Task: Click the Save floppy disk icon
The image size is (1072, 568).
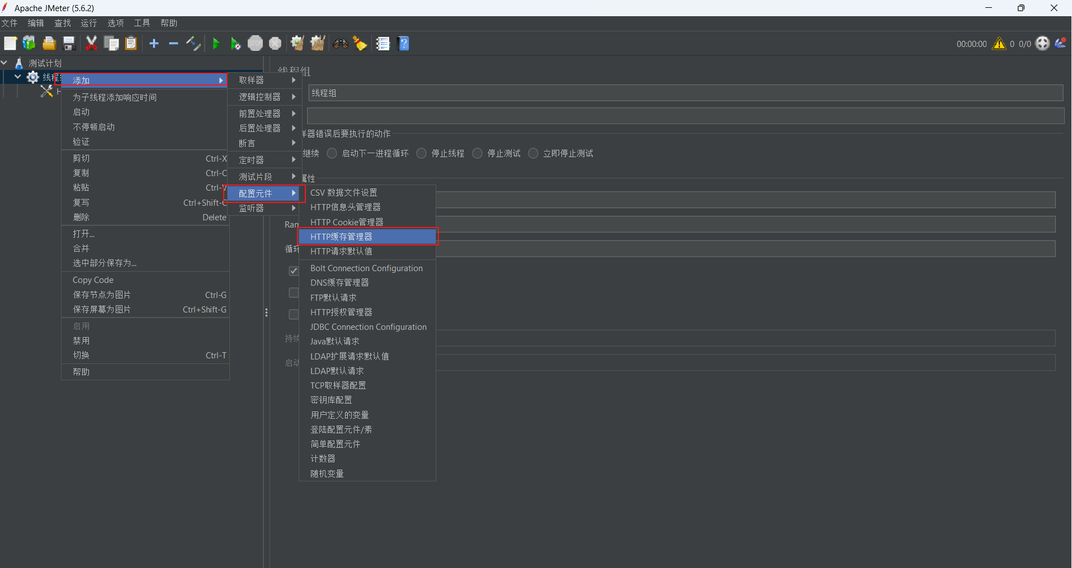Action: (x=69, y=43)
